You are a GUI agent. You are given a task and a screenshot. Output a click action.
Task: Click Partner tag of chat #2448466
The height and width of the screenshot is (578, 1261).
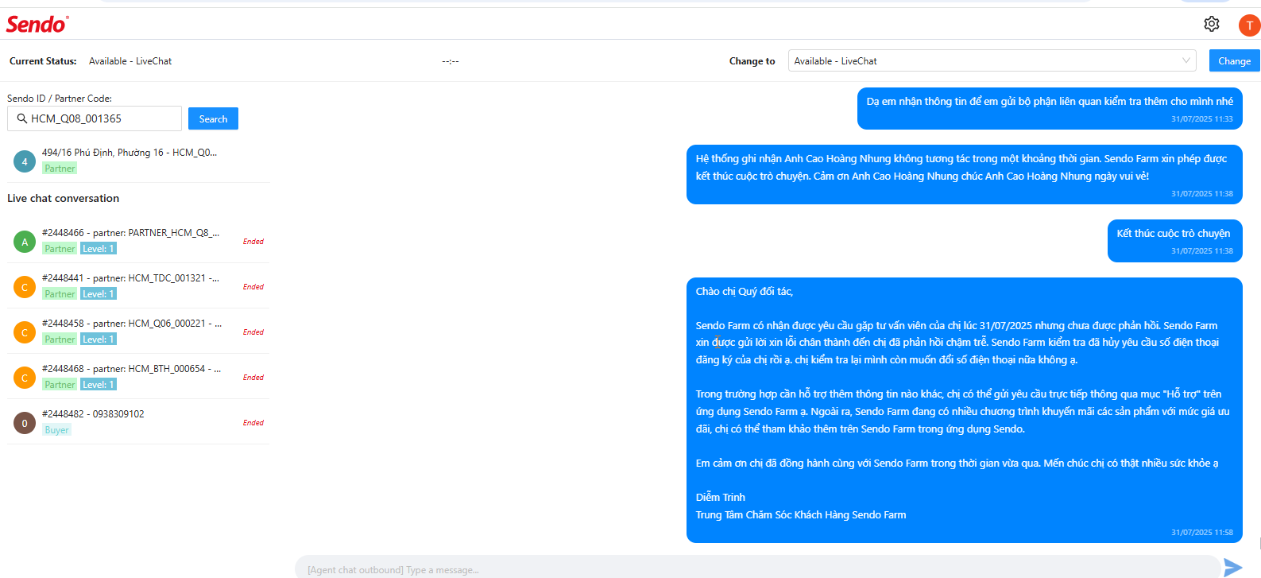(x=60, y=249)
